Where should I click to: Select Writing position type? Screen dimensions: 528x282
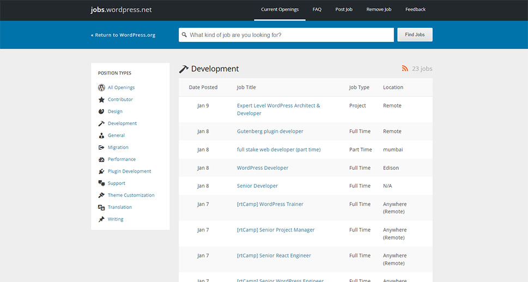116,219
